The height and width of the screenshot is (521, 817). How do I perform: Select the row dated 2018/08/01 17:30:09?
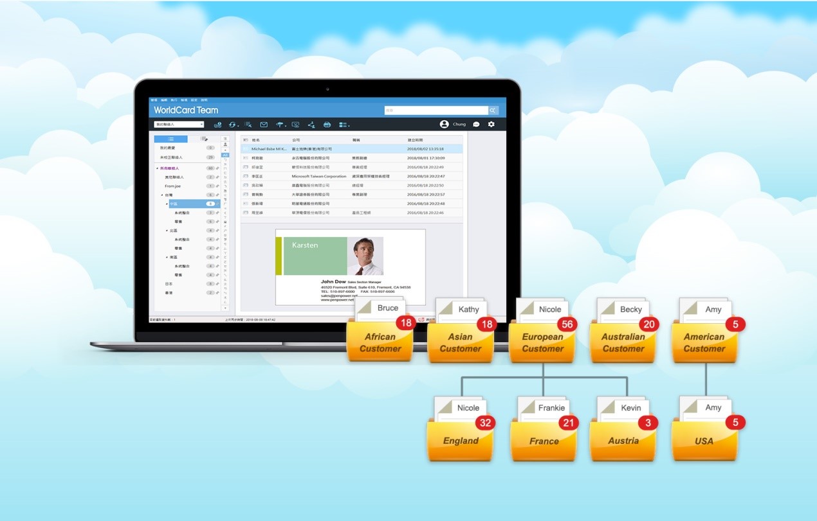click(352, 158)
